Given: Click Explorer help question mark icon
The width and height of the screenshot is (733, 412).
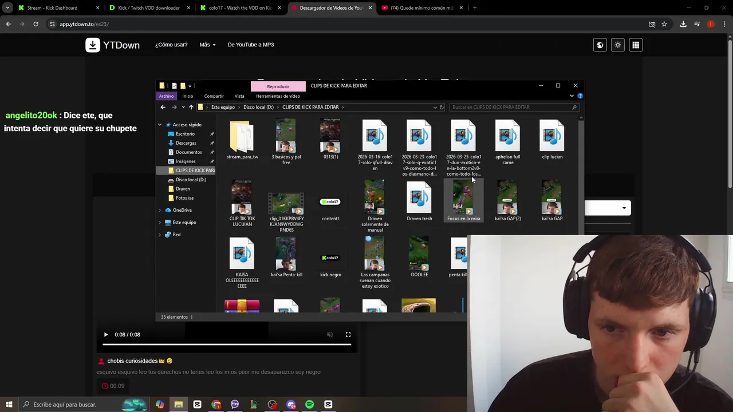Looking at the screenshot, I should click(x=580, y=96).
